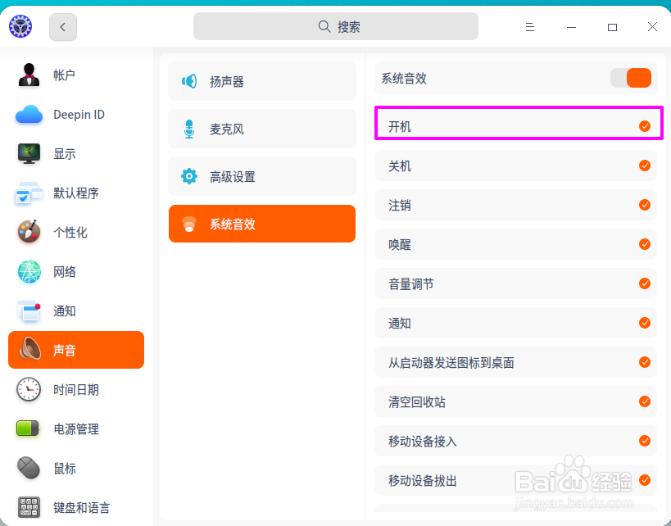The height and width of the screenshot is (526, 671).
Task: Open Network settings icon
Action: 28,271
